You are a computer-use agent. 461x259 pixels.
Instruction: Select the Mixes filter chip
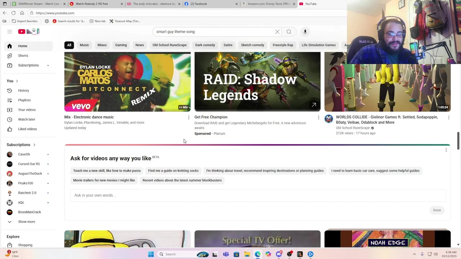[102, 45]
